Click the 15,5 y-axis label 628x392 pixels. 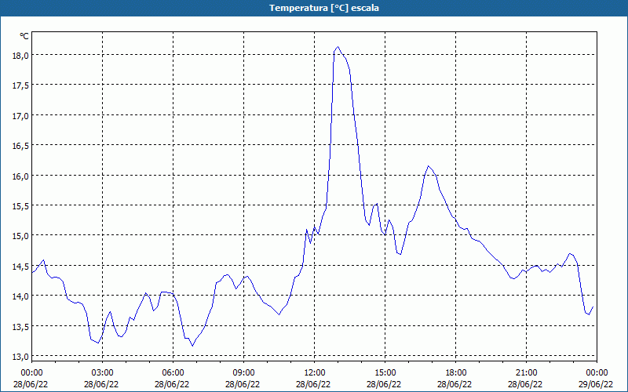tap(21, 206)
